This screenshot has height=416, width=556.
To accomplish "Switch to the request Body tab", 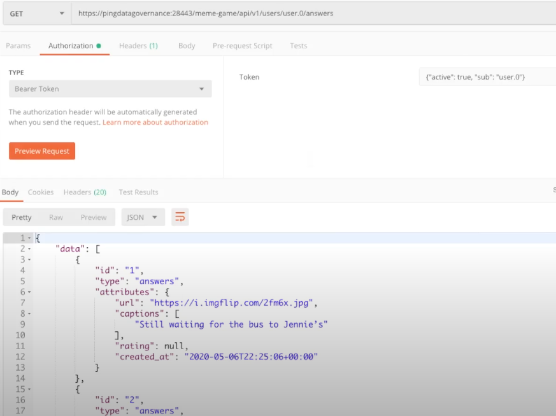I will (187, 46).
